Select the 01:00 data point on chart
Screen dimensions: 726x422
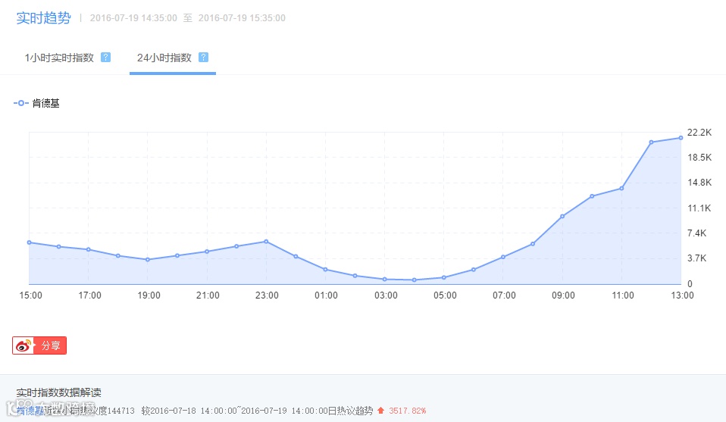[325, 269]
